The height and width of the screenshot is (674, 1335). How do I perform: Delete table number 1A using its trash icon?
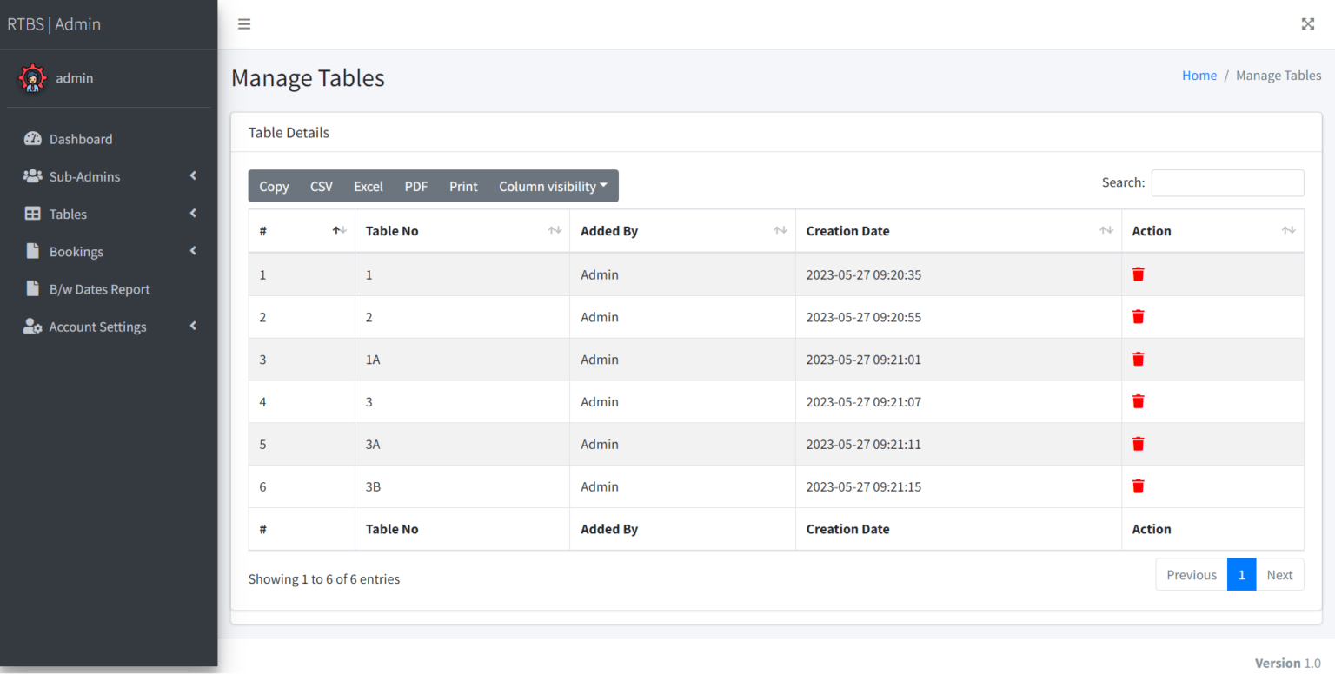[x=1138, y=359]
